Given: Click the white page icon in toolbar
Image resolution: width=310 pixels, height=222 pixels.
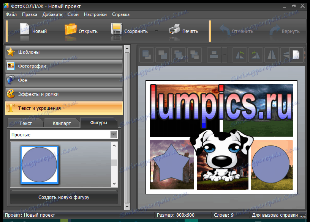Looking at the screenshot, I should (x=296, y=55).
